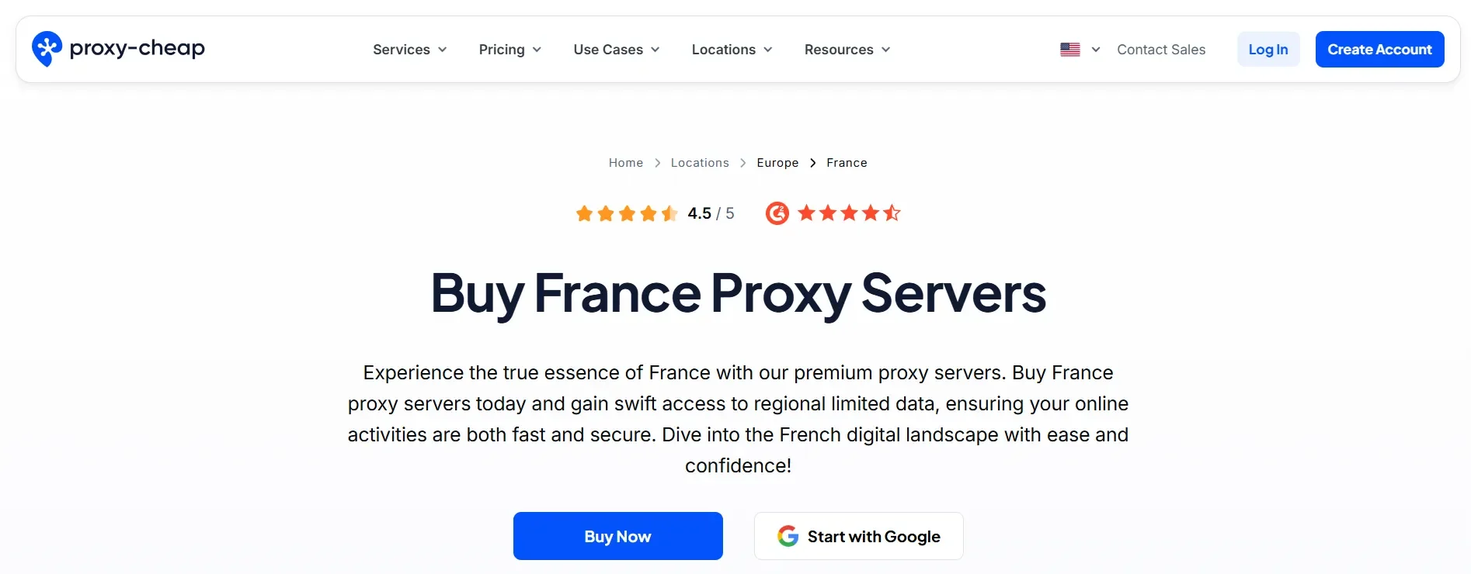
Task: Click the breadcrumb chevron after Europe
Action: [x=812, y=163]
